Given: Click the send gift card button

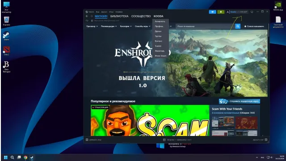Looking at the screenshot, I should [x=240, y=101].
